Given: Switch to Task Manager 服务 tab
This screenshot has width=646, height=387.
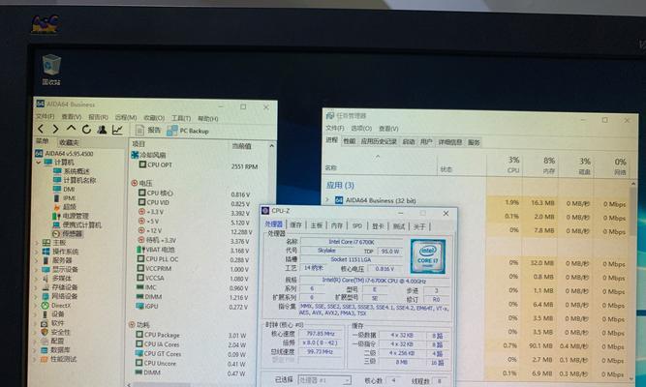Looking at the screenshot, I should pos(474,142).
